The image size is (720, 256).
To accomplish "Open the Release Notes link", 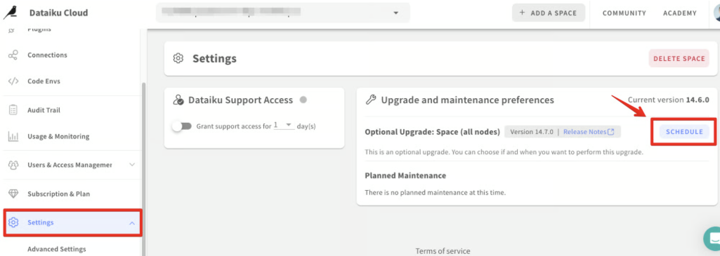I will coord(589,132).
